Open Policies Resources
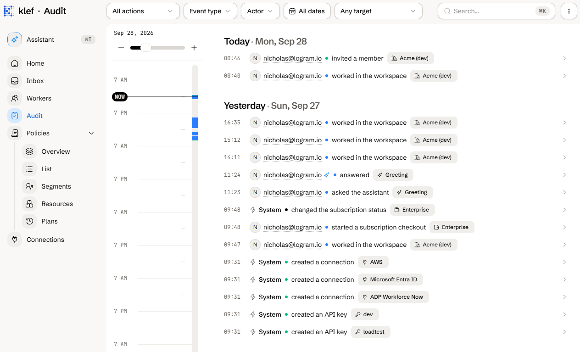The height and width of the screenshot is (352, 580). pyautogui.click(x=57, y=204)
